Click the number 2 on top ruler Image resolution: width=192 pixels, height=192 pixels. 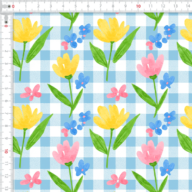click(x=38, y=6)
